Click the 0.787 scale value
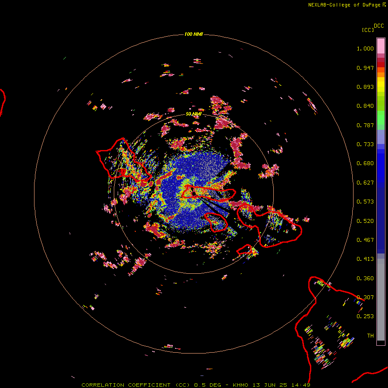 coord(365,125)
